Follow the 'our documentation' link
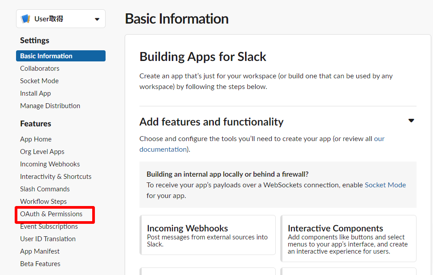Screen dimensions: 433x275 click(163, 150)
